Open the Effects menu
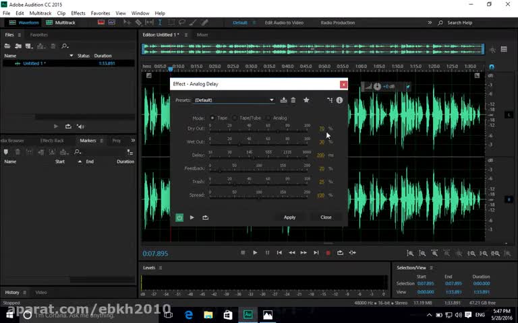518x323 pixels. coord(78,13)
